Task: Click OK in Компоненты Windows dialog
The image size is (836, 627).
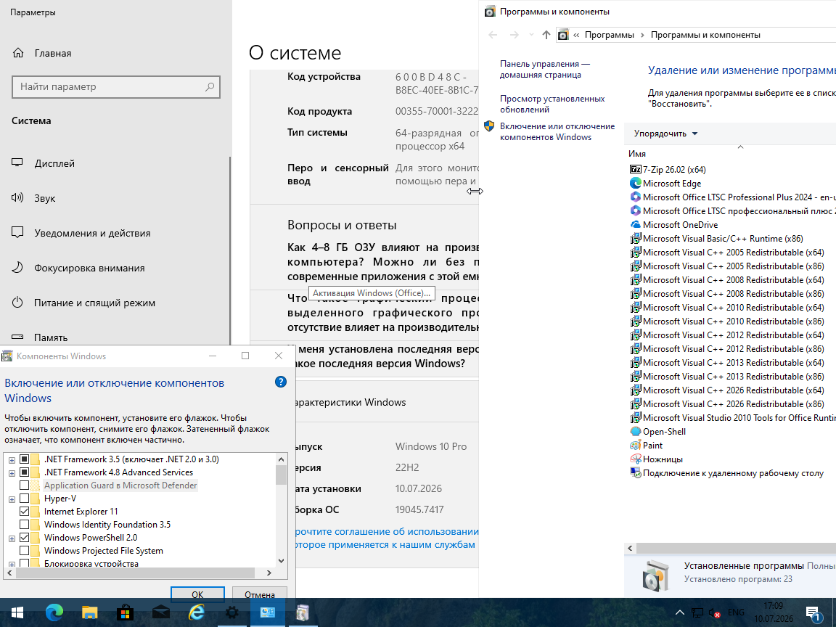Action: [x=197, y=594]
